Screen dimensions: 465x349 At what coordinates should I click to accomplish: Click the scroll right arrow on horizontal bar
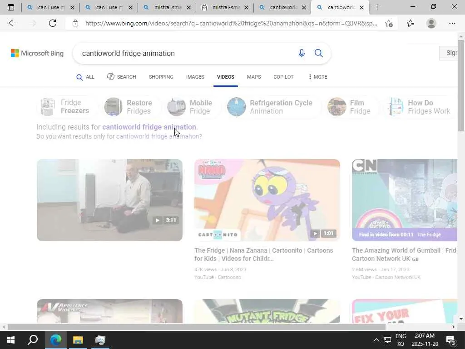pos(454,327)
